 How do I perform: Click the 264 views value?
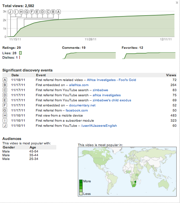pos(174,85)
